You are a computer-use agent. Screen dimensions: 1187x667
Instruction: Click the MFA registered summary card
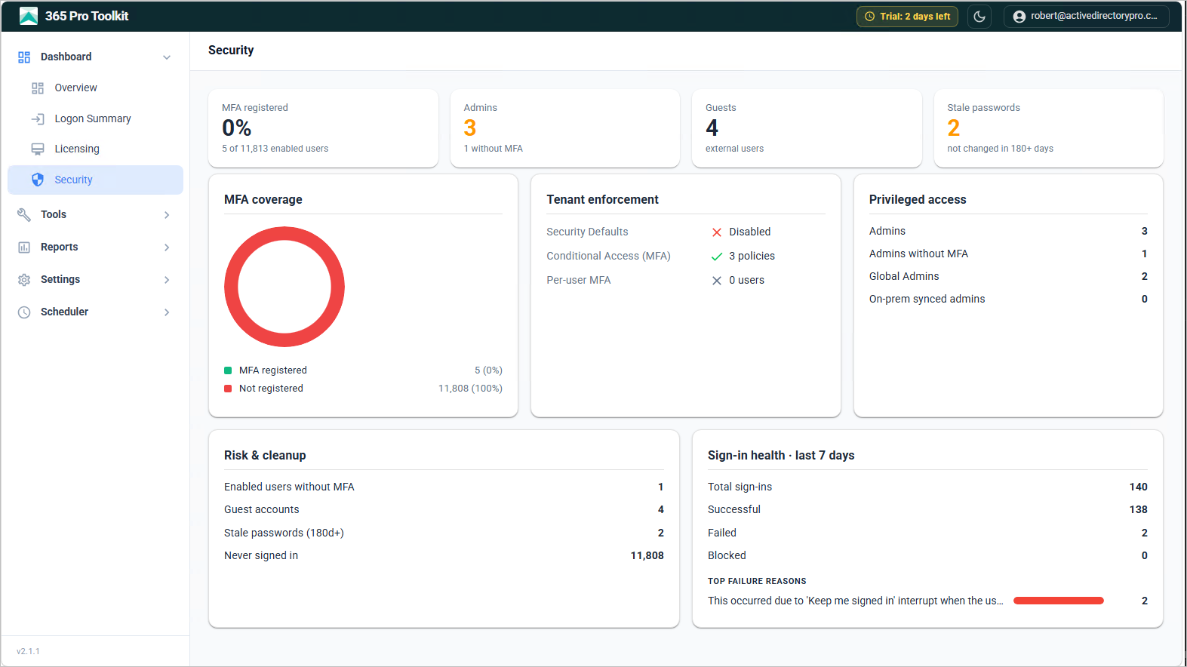click(x=323, y=128)
